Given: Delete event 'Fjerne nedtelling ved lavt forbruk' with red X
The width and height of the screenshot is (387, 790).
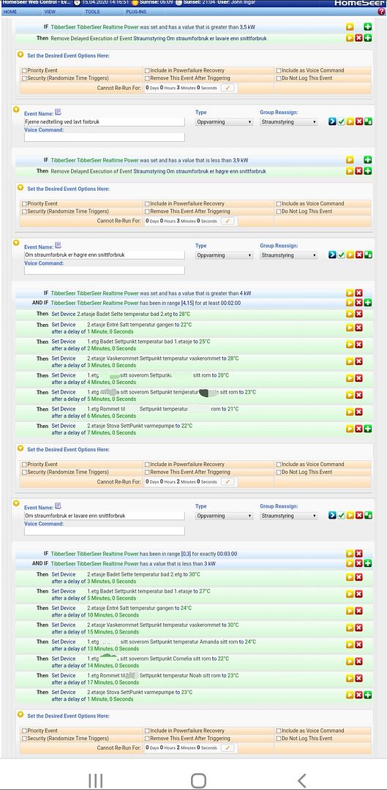Looking at the screenshot, I should [x=358, y=122].
